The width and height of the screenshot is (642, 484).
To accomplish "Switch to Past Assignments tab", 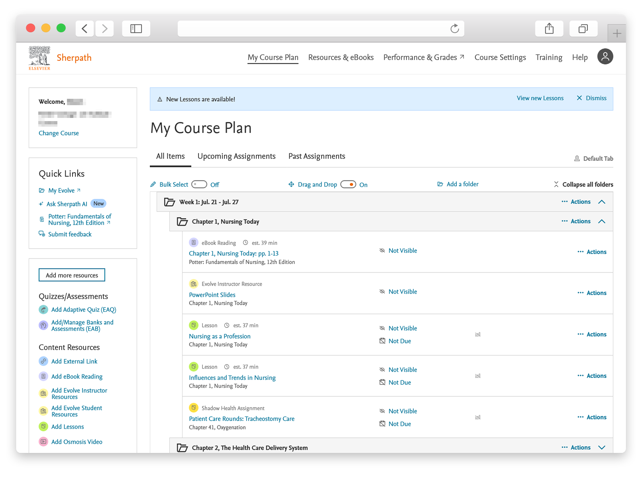I will [317, 156].
